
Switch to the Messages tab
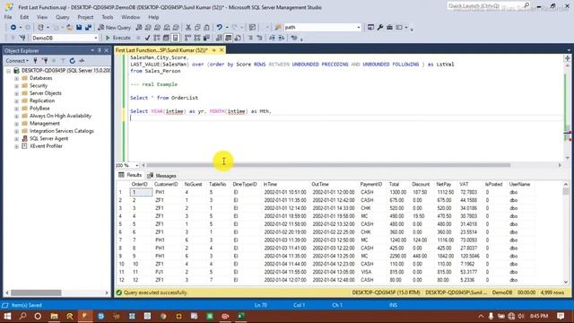click(x=161, y=176)
